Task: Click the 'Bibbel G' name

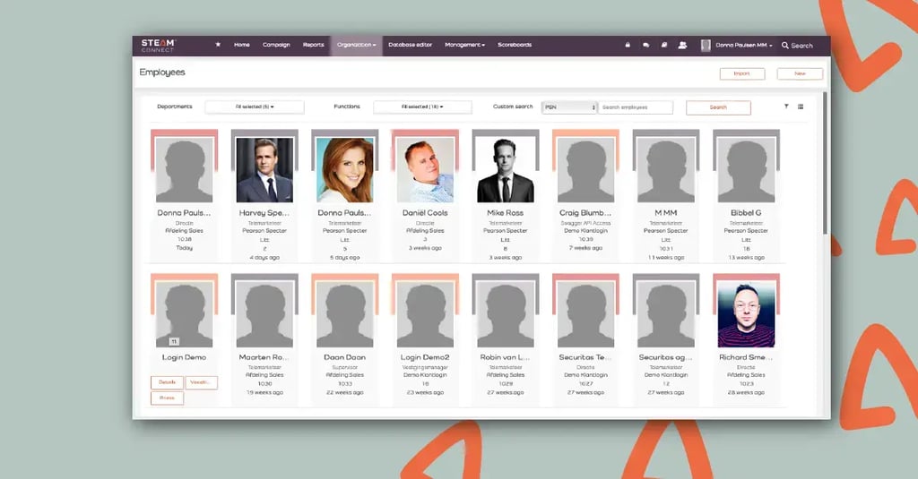Action: (x=746, y=213)
